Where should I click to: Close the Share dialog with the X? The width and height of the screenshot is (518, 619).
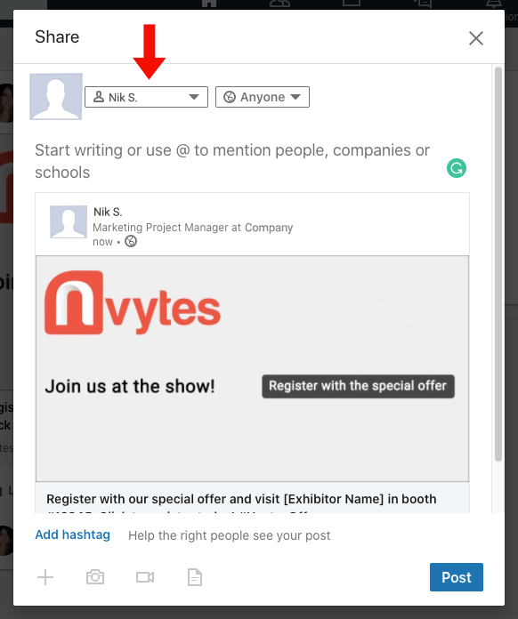(x=476, y=38)
